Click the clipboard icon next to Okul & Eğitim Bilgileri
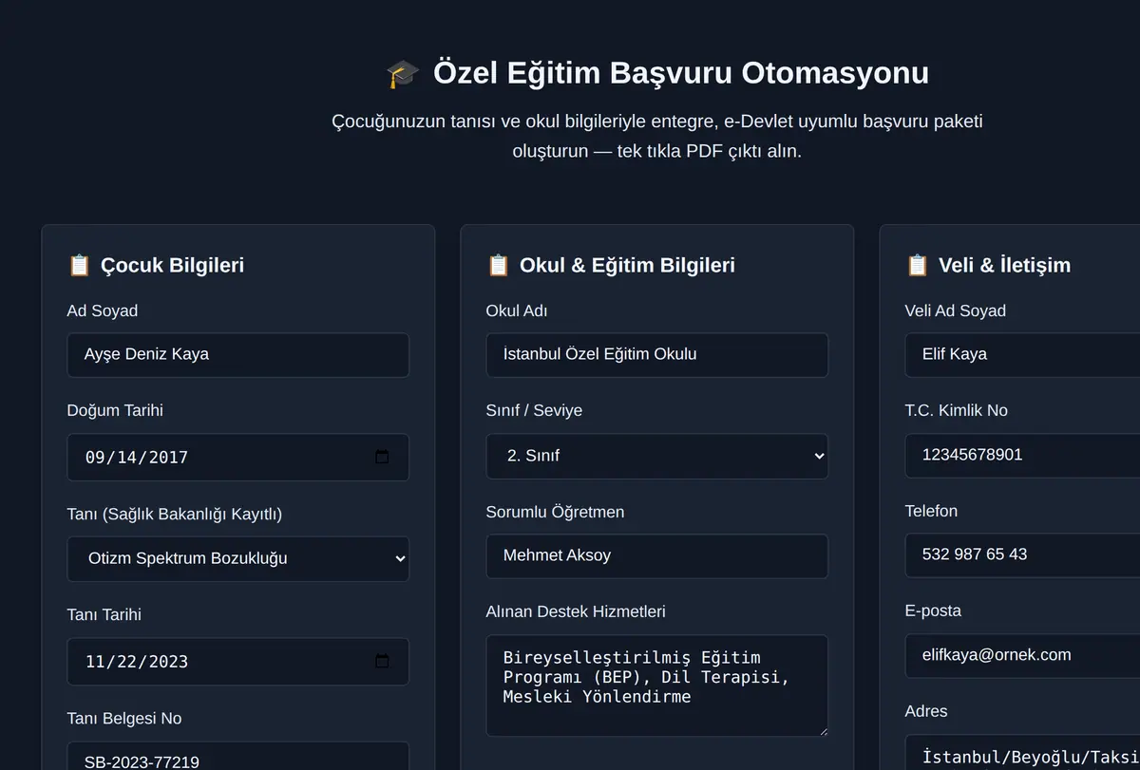Image resolution: width=1140 pixels, height=770 pixels. [x=498, y=265]
